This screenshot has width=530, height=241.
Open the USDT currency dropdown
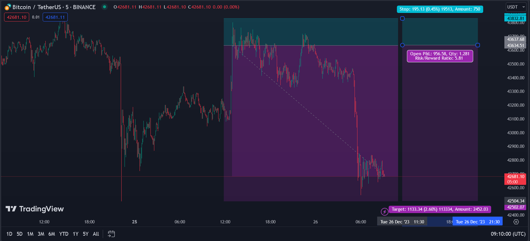pyautogui.click(x=516, y=7)
